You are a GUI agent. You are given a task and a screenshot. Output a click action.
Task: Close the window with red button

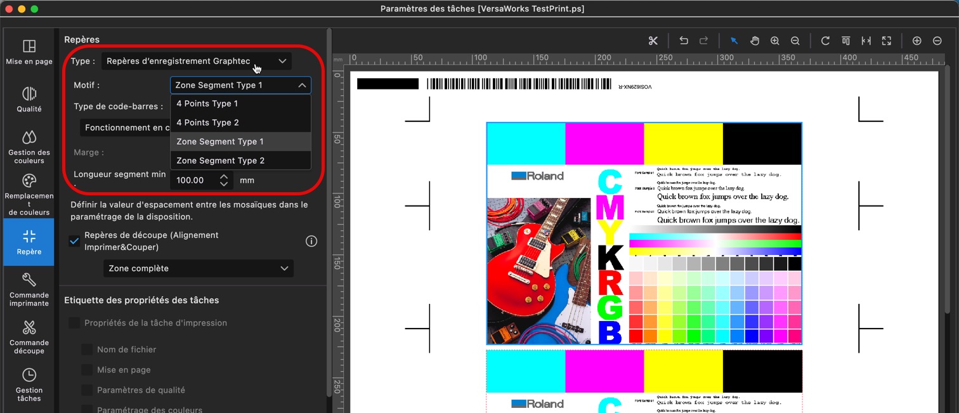[9, 9]
